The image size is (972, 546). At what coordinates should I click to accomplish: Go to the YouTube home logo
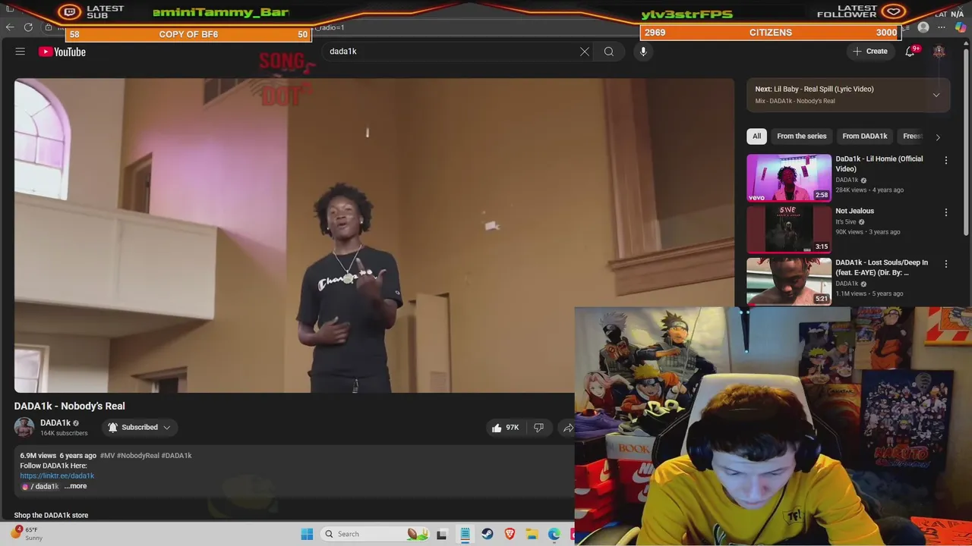click(62, 52)
